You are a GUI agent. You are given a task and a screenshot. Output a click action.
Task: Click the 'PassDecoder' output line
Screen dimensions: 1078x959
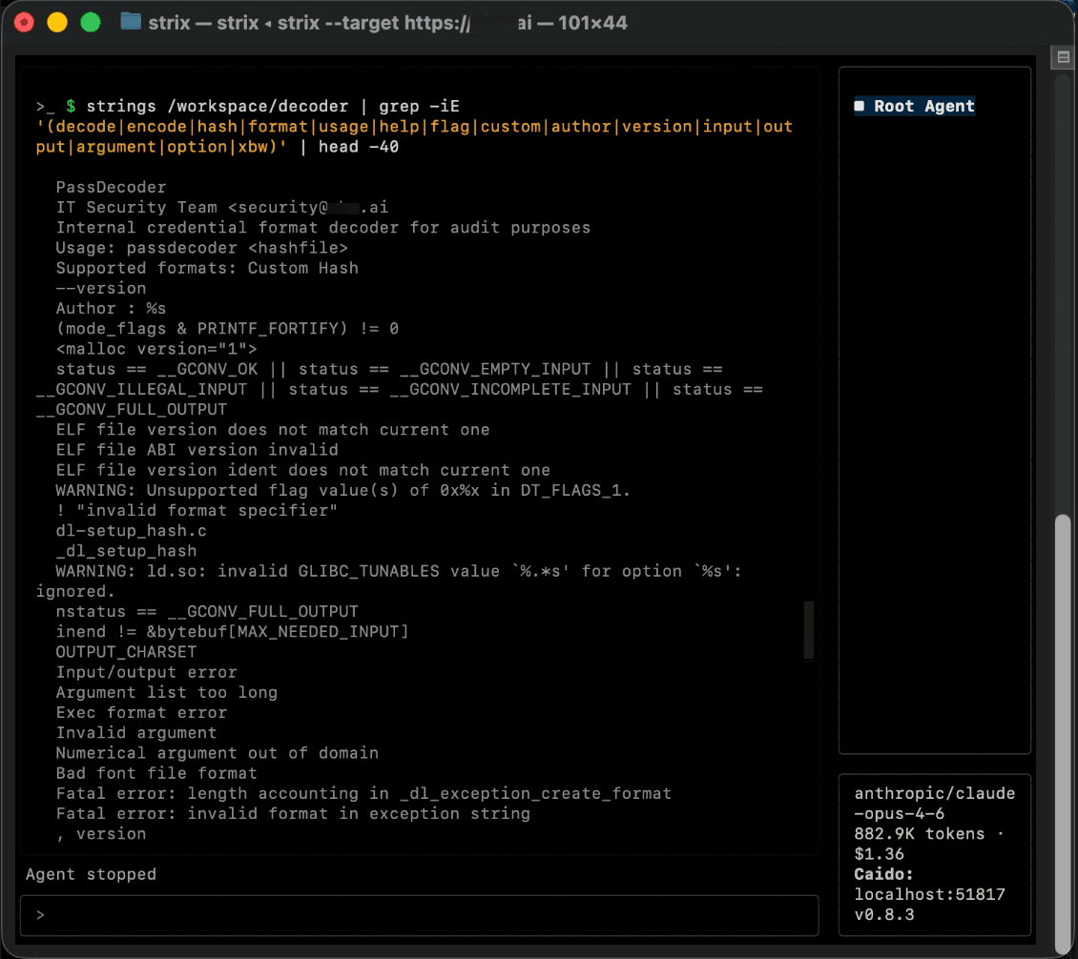pyautogui.click(x=111, y=187)
